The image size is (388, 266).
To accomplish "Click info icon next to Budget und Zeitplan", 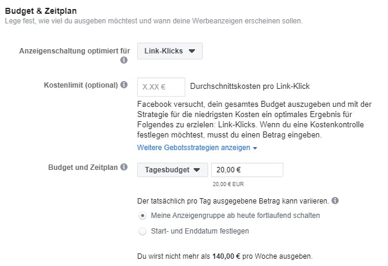I will click(x=124, y=168).
